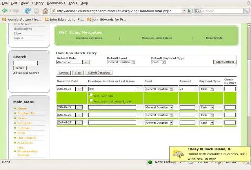
Task: Open date picker for the last donation row
Action: click(x=79, y=122)
